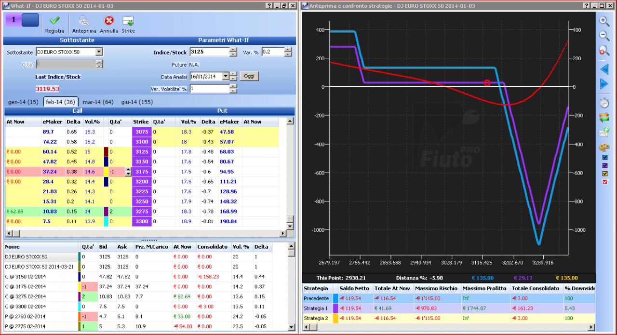Open the Anteprima preview tool

[84, 21]
